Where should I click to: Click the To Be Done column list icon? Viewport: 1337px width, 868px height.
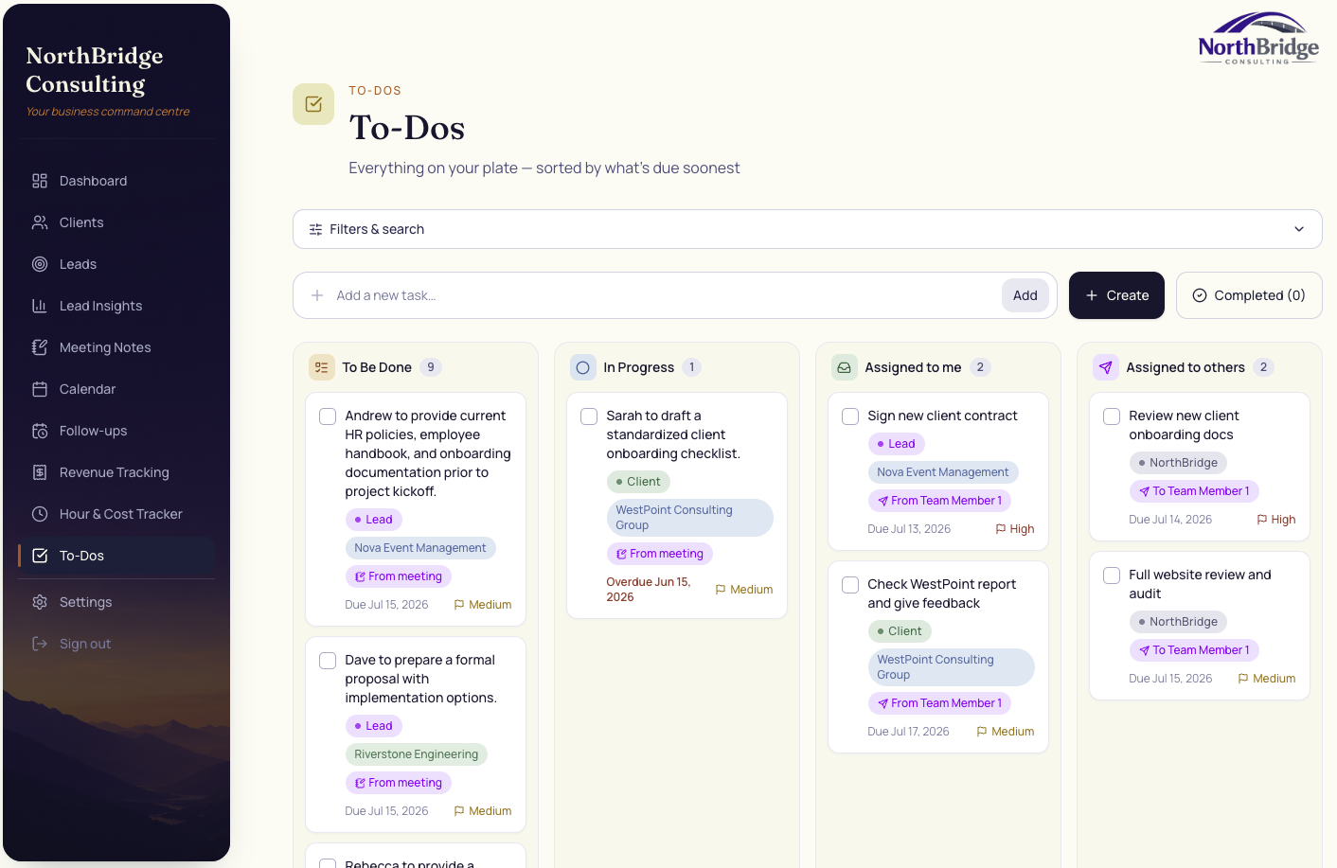pyautogui.click(x=322, y=367)
